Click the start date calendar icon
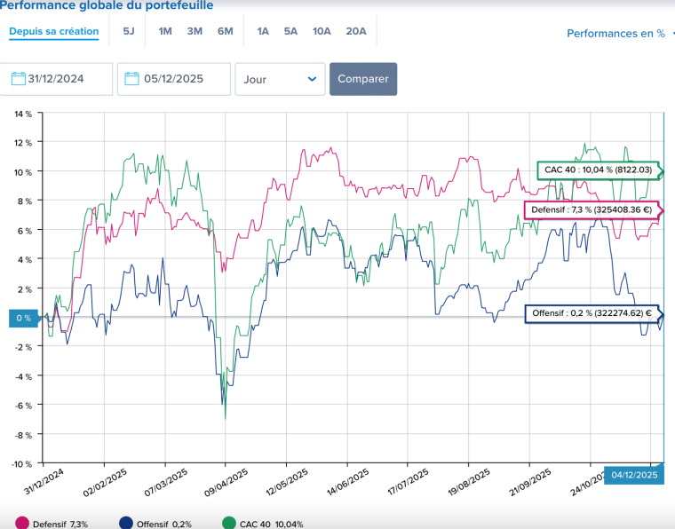The image size is (675, 529). [x=18, y=79]
